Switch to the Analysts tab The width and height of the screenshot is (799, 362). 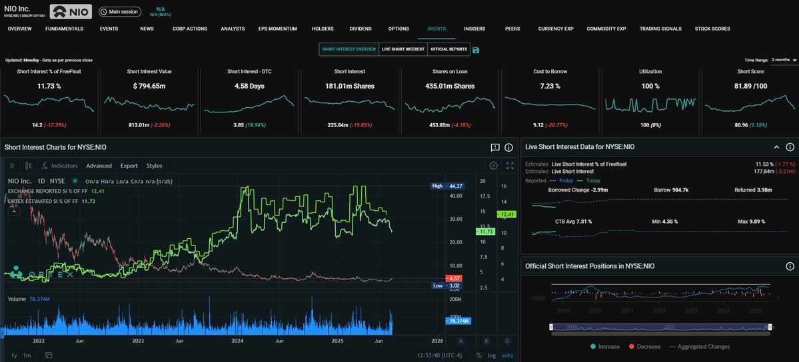pos(233,29)
